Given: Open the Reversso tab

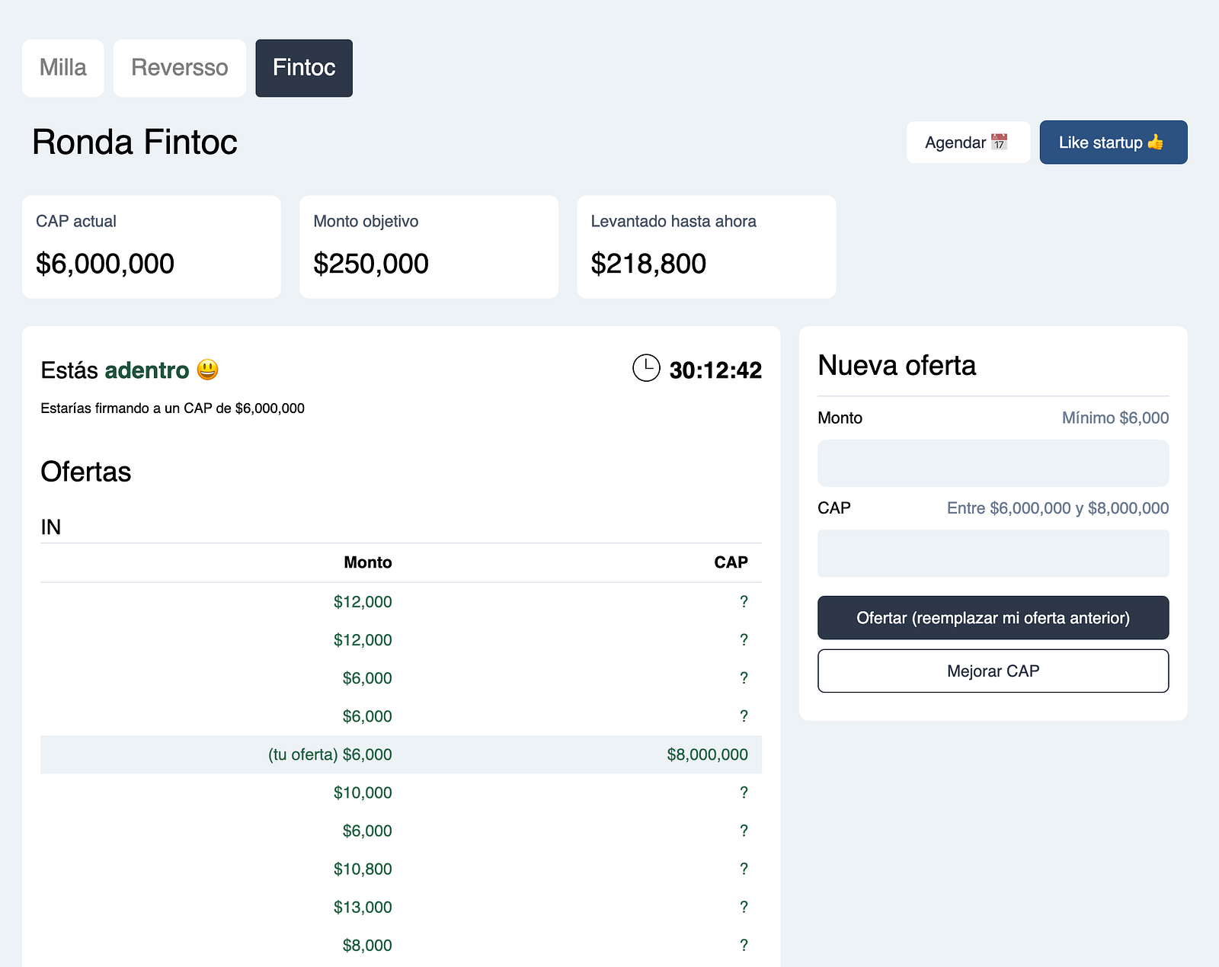Looking at the screenshot, I should (180, 68).
